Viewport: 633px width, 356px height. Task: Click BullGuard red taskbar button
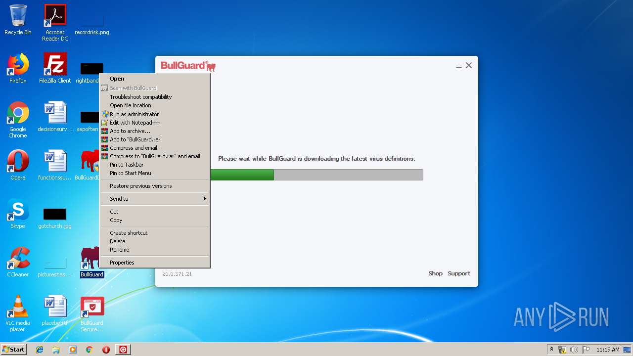coord(123,350)
